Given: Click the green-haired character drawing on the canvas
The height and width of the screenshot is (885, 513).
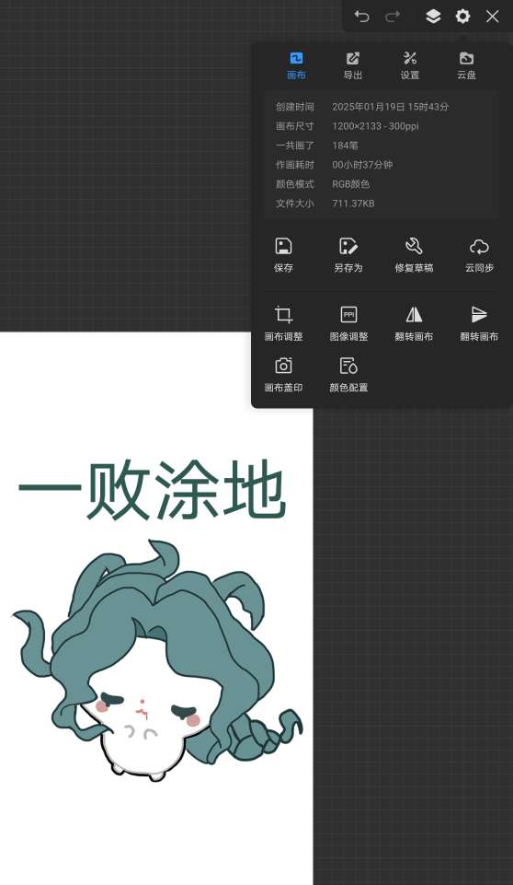Looking at the screenshot, I should 156,660.
